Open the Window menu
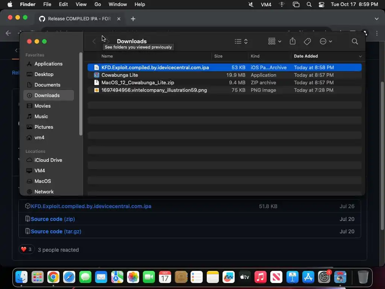The image size is (385, 289). point(118,5)
